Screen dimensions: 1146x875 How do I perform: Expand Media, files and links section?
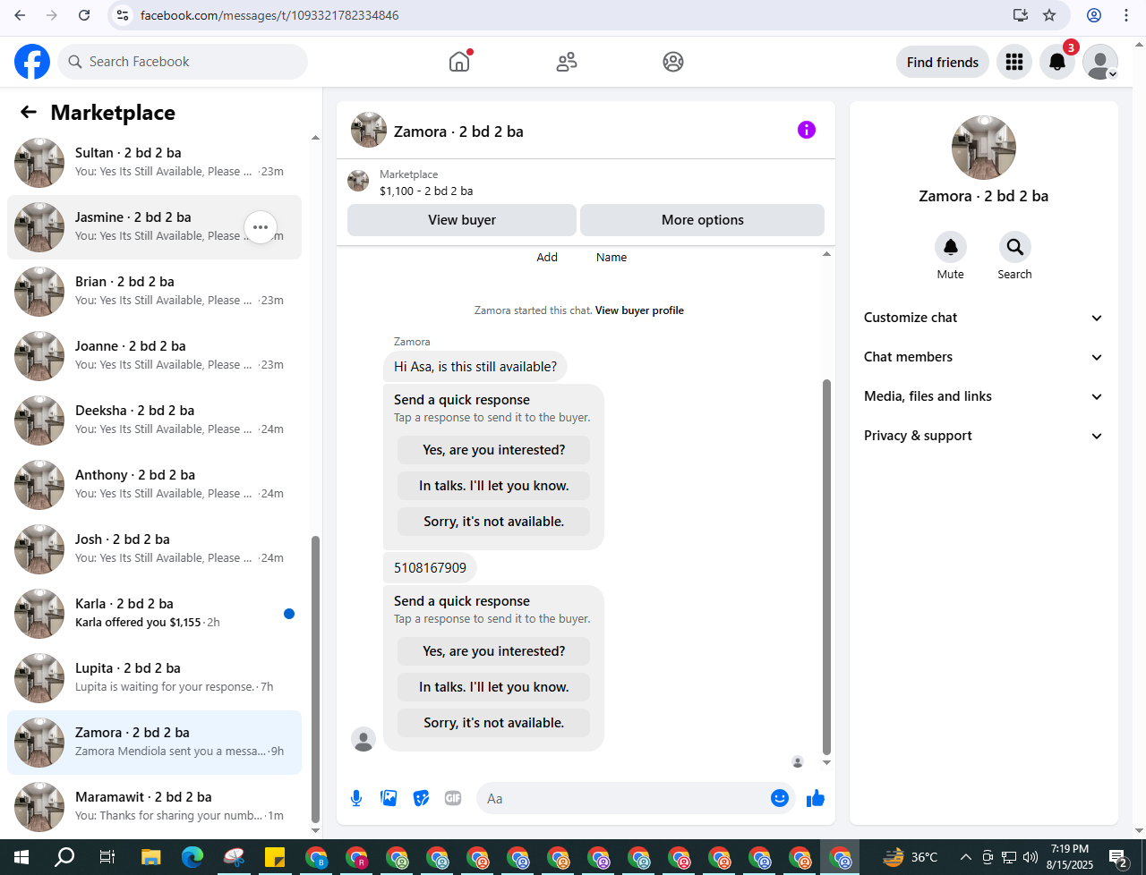pos(983,396)
